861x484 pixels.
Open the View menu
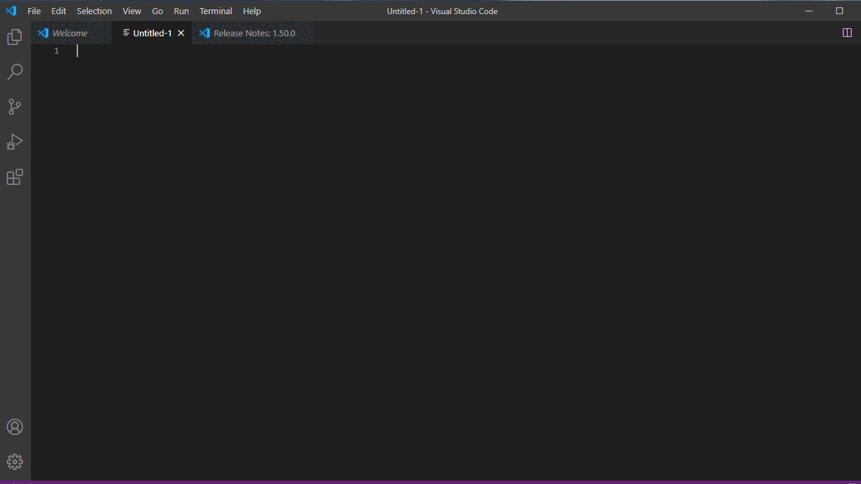(132, 11)
